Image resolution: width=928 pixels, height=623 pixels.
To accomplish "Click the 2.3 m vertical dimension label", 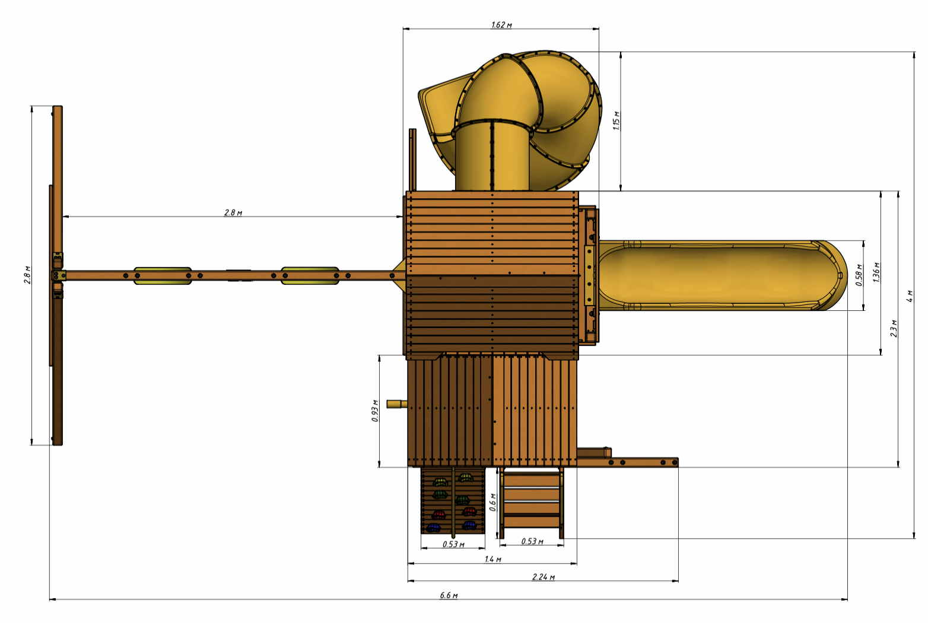I will (x=894, y=329).
